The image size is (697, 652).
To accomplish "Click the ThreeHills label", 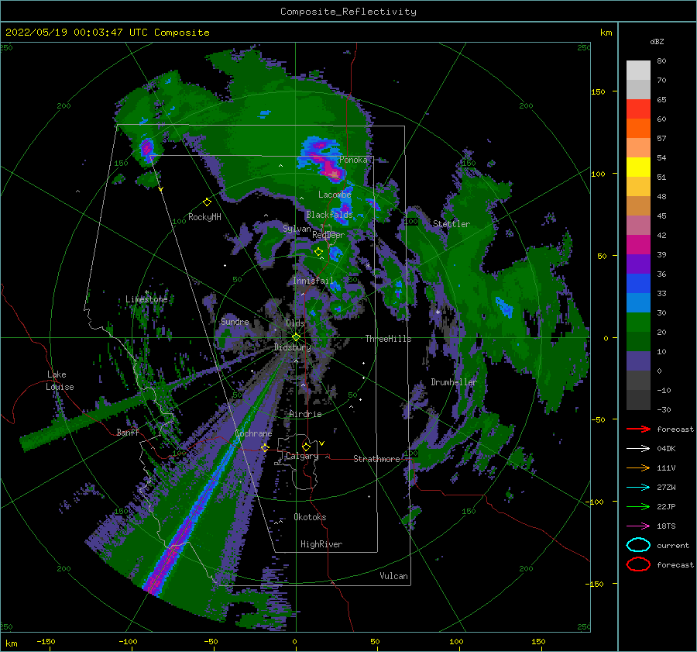I will 389,339.
